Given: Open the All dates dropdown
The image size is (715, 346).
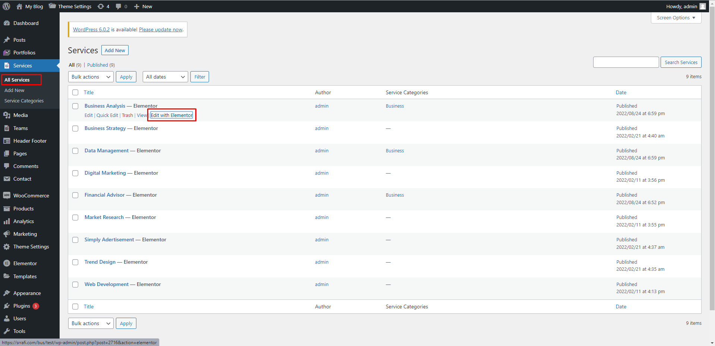Looking at the screenshot, I should (165, 77).
